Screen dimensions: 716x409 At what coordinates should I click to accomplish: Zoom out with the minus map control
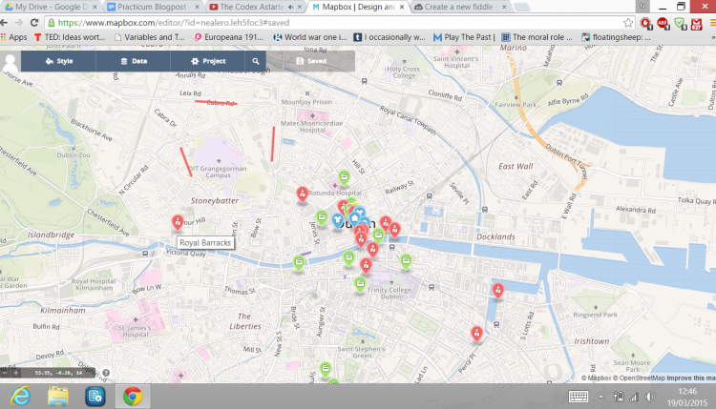coord(5,373)
